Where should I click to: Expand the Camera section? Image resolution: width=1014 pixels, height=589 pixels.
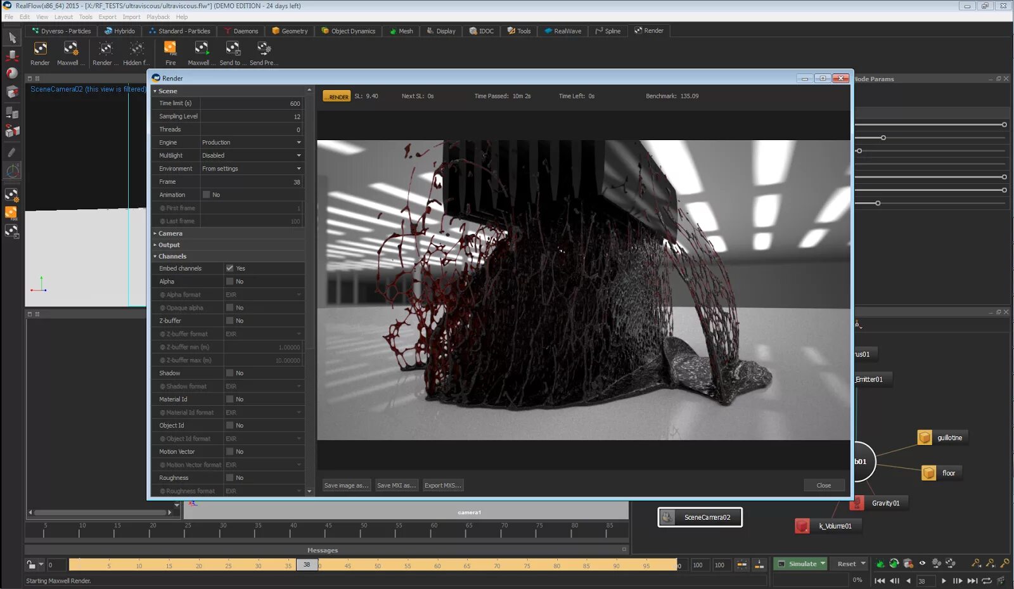click(170, 233)
